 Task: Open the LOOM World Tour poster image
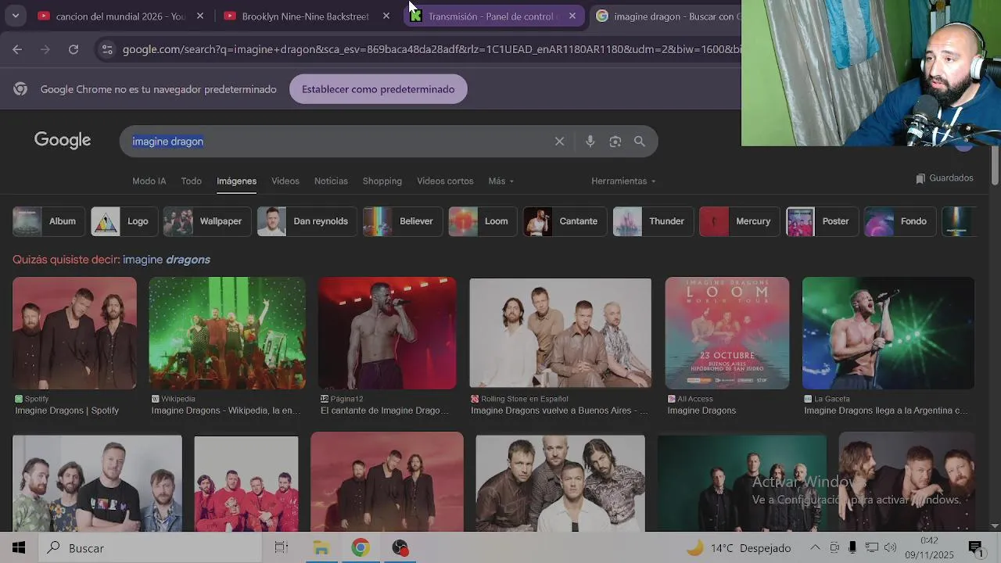click(727, 333)
